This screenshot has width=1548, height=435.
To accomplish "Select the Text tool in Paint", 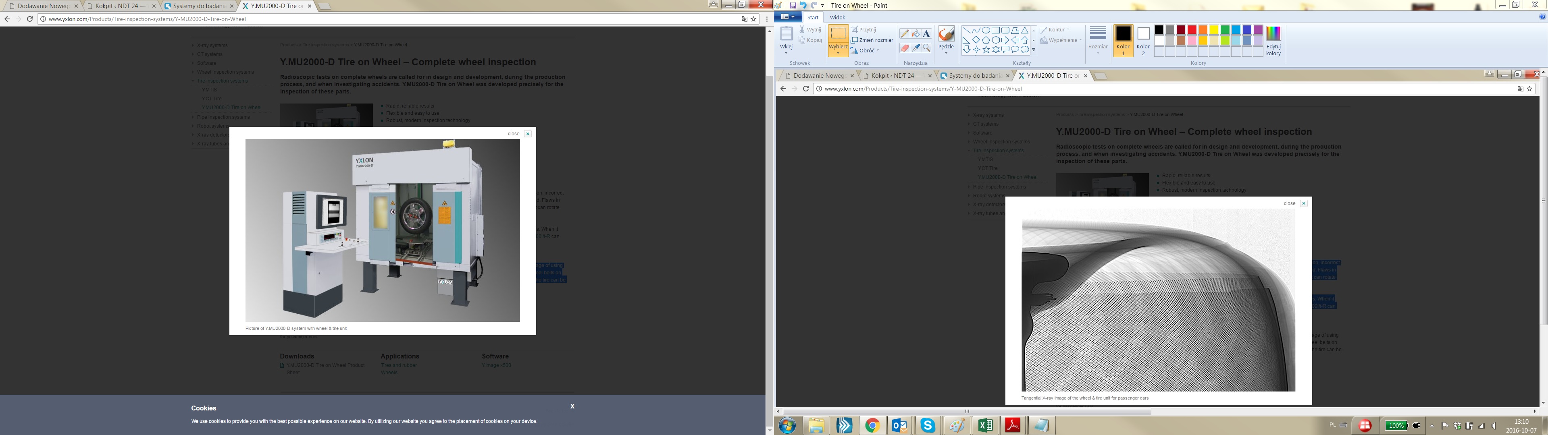I will pyautogui.click(x=926, y=34).
